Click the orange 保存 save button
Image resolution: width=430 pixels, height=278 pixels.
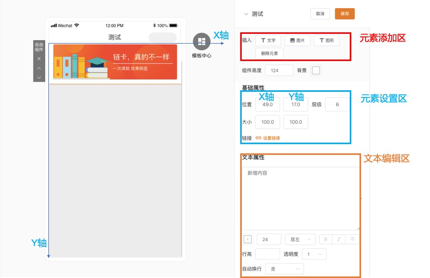pos(345,14)
